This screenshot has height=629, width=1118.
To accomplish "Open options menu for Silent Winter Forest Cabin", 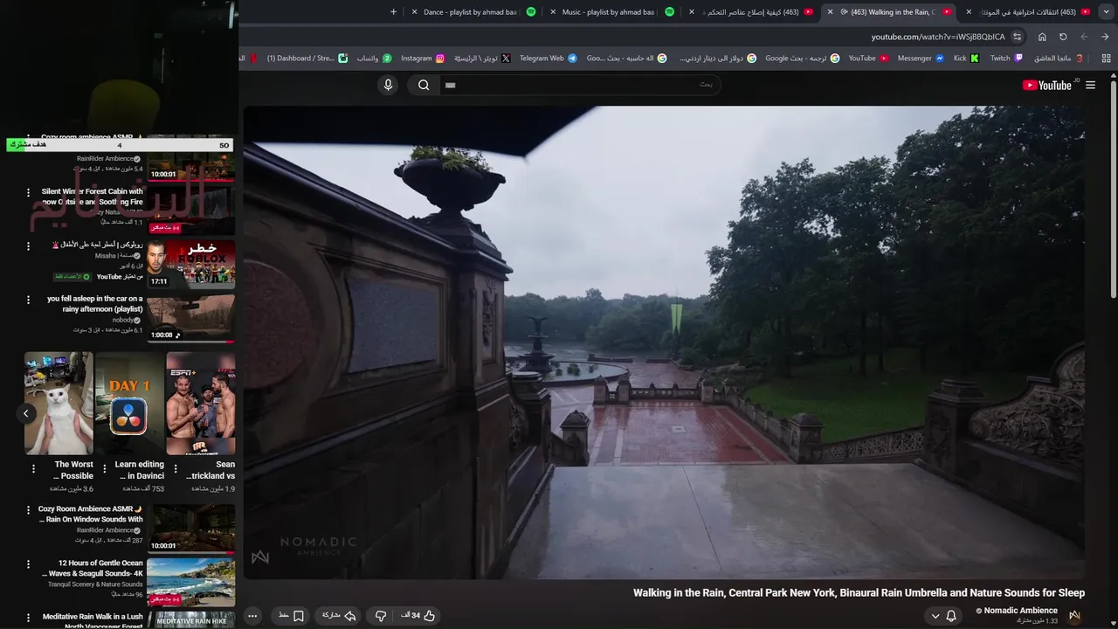I will pos(28,192).
